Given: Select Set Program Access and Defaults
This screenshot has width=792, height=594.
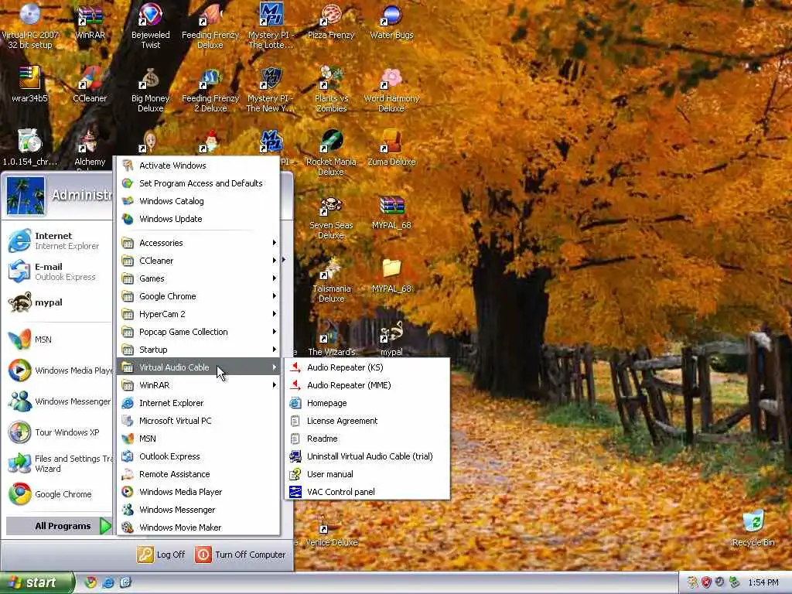Looking at the screenshot, I should (199, 183).
